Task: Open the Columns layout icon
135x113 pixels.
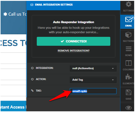Action: 129,63
